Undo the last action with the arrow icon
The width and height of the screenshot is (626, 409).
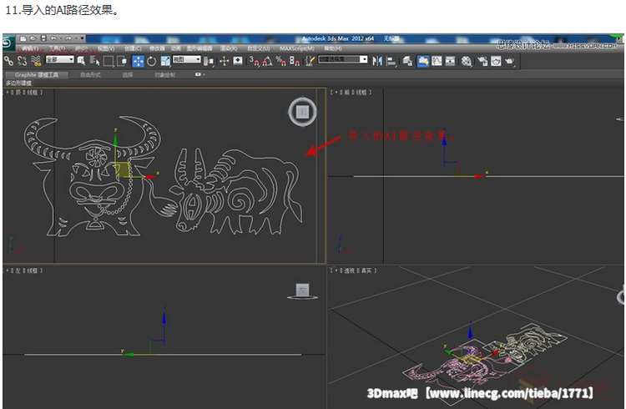pyautogui.click(x=53, y=38)
